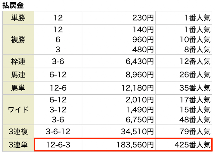Click the 10番人気 popularity cell
The height and width of the screenshot is (153, 215).
click(195, 40)
